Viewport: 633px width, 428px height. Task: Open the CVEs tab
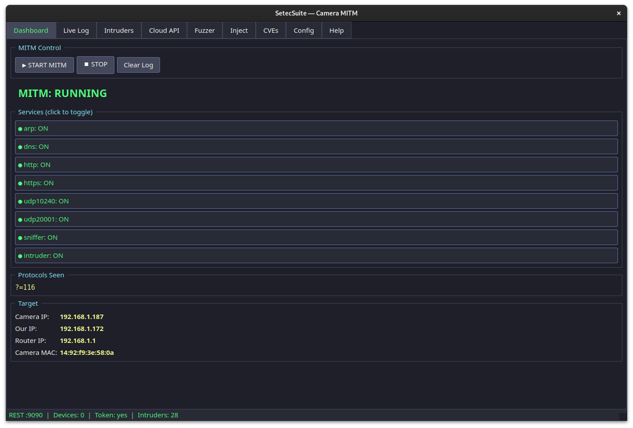(270, 30)
